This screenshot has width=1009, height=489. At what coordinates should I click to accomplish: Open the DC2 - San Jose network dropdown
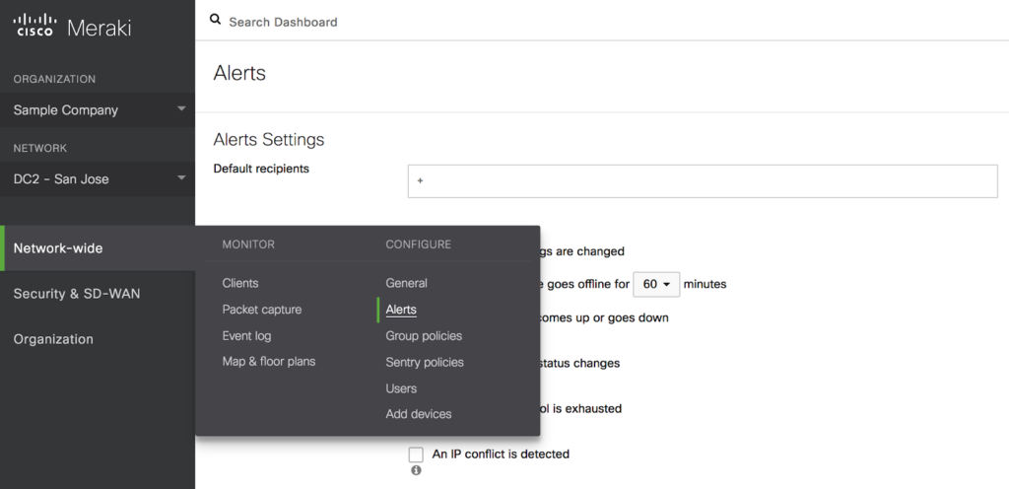click(98, 178)
